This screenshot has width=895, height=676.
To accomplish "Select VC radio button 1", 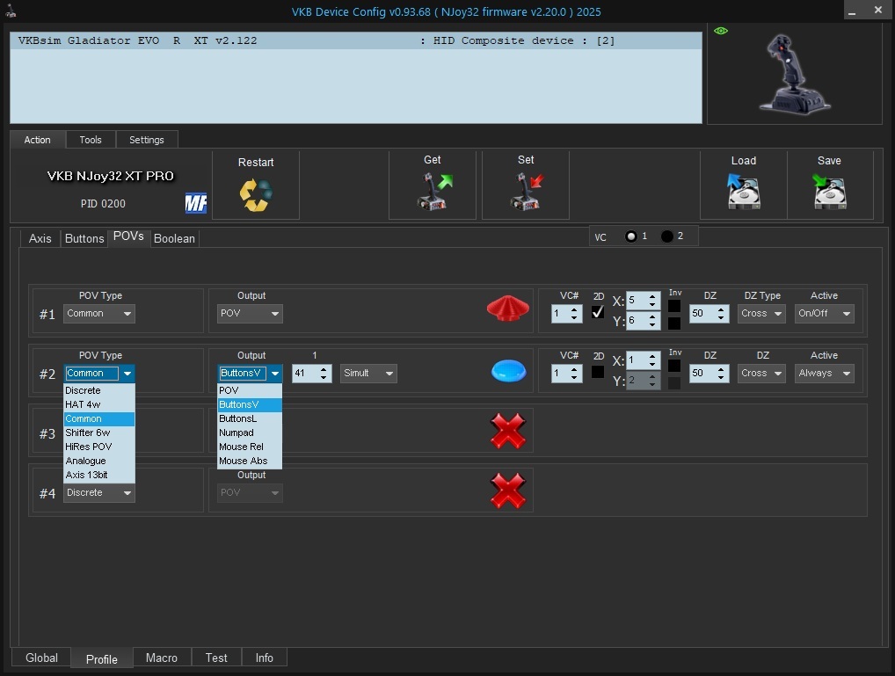I will [630, 236].
